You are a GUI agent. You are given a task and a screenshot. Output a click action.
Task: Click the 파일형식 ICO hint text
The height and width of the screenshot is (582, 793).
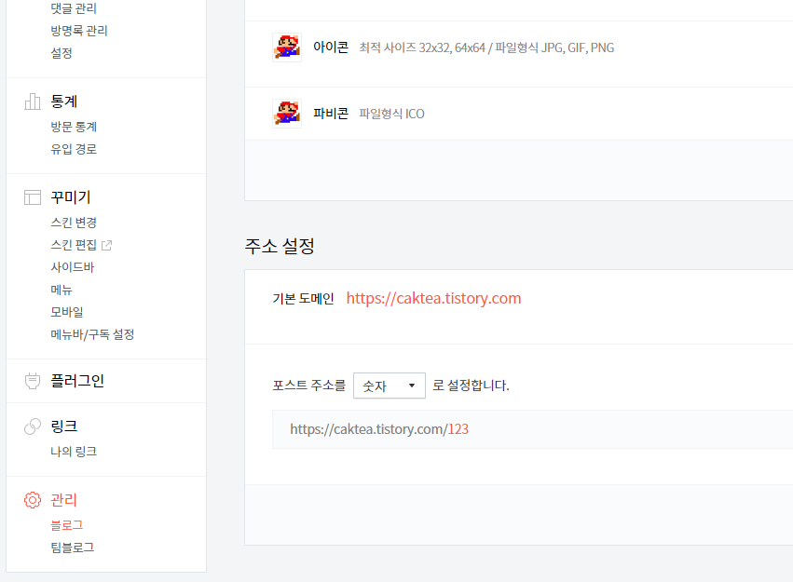click(x=392, y=114)
